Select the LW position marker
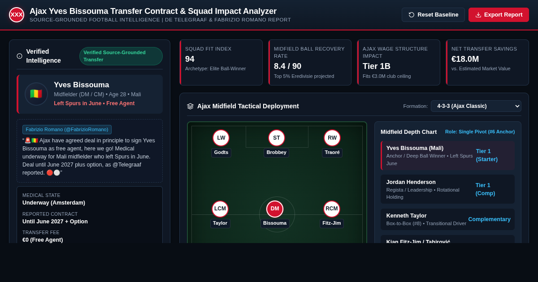 tap(221, 138)
